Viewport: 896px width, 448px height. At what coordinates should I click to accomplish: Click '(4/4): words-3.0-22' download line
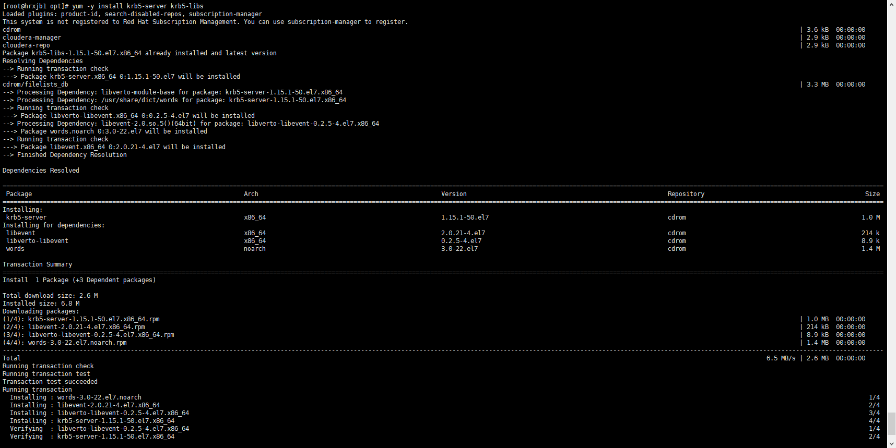[65, 343]
